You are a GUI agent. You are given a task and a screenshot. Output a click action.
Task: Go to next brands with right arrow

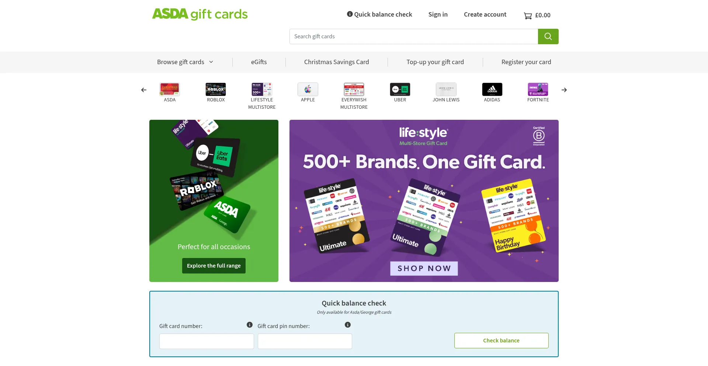[564, 90]
